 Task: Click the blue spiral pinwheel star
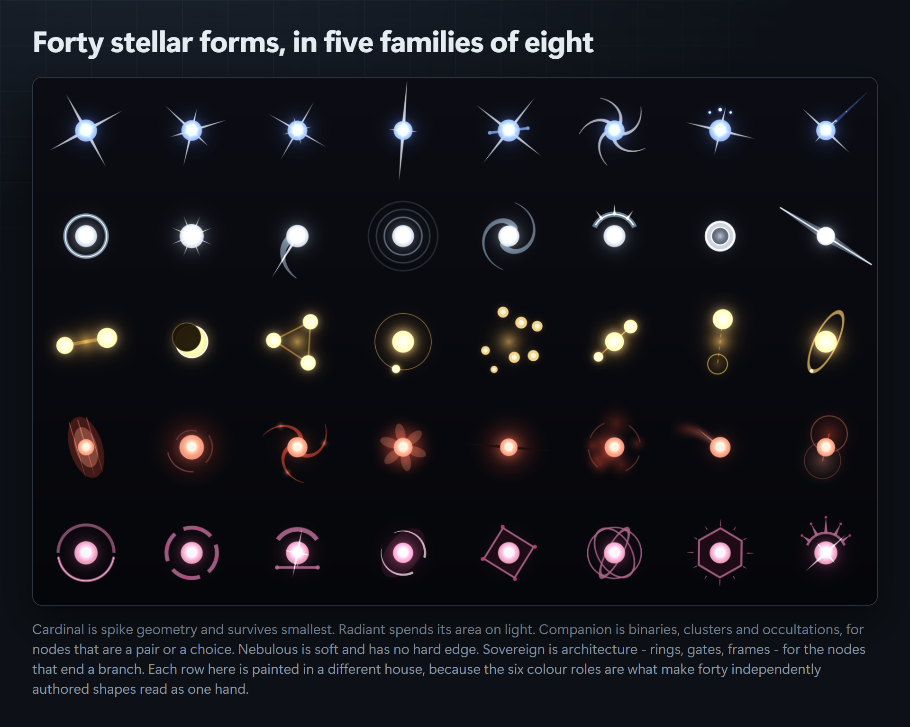614,130
